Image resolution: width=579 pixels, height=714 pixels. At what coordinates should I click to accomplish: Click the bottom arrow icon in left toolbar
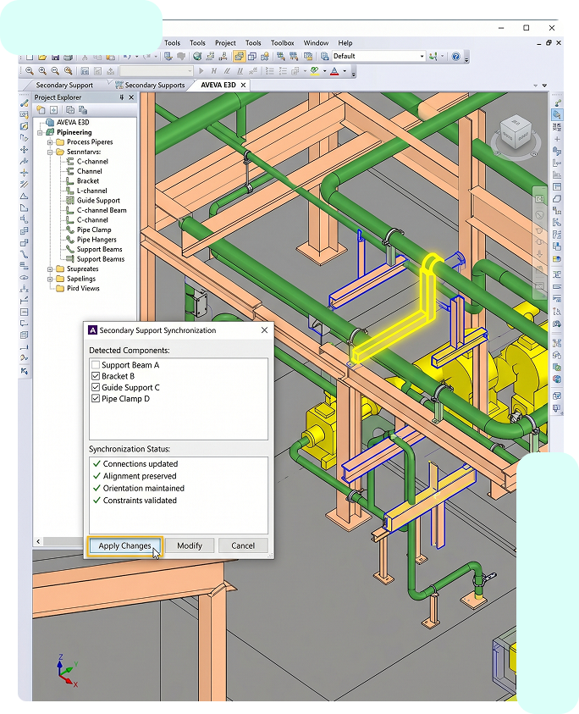coord(24,372)
